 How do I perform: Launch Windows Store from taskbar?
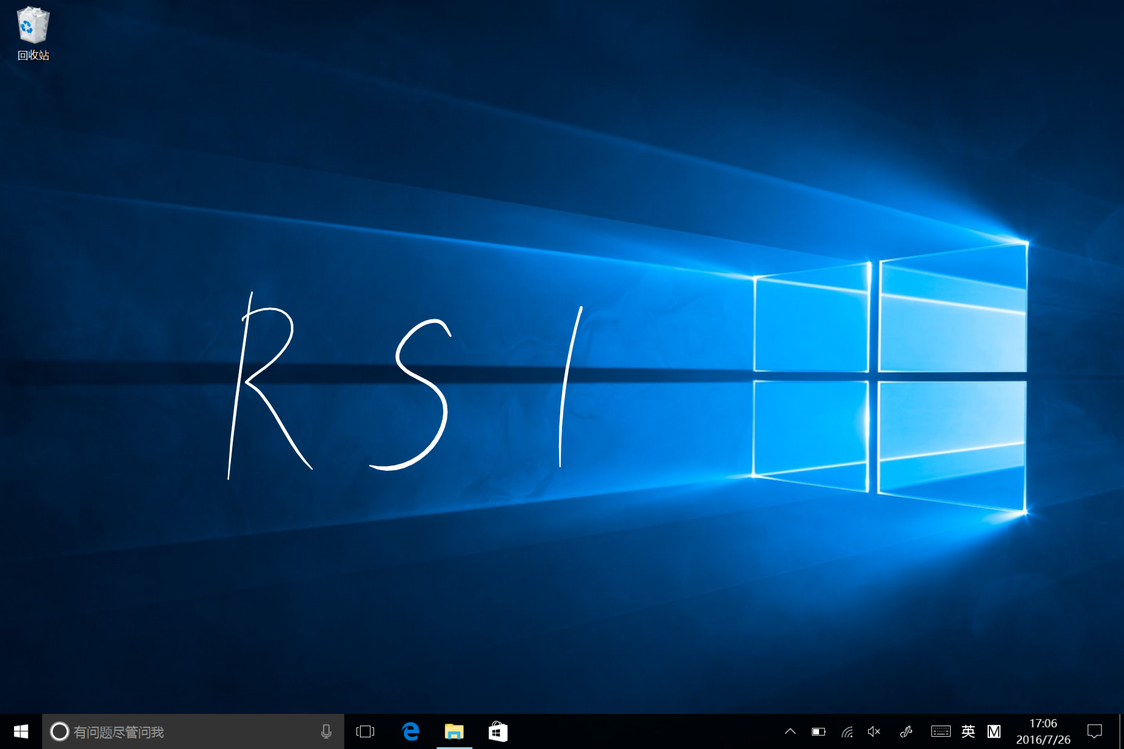click(x=498, y=731)
